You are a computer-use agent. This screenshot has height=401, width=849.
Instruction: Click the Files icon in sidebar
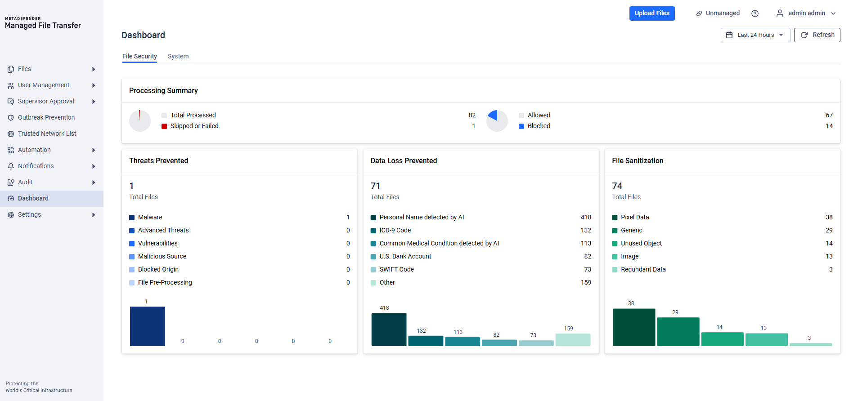(11, 69)
